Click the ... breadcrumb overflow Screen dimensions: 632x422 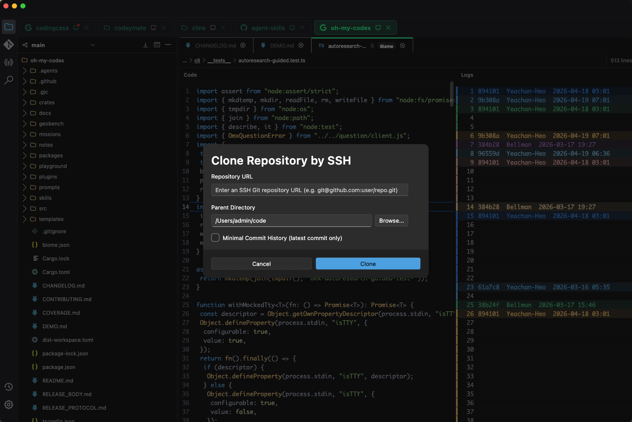point(185,61)
